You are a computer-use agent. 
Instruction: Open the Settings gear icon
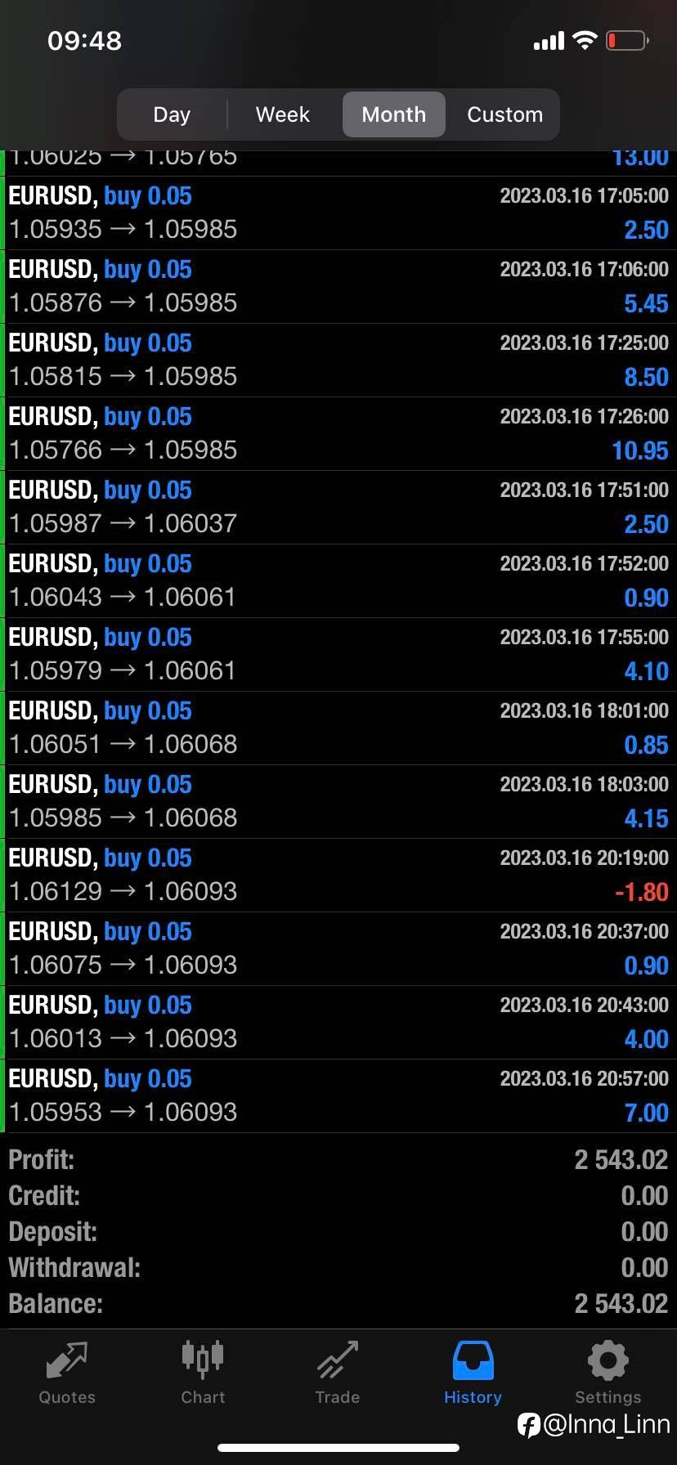608,1360
